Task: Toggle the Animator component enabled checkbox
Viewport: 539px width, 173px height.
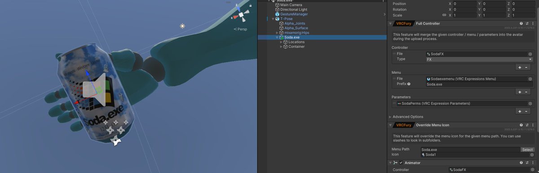Action: (x=401, y=163)
